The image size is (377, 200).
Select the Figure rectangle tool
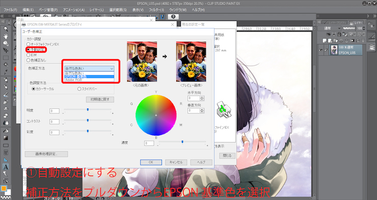pyautogui.click(x=6, y=145)
